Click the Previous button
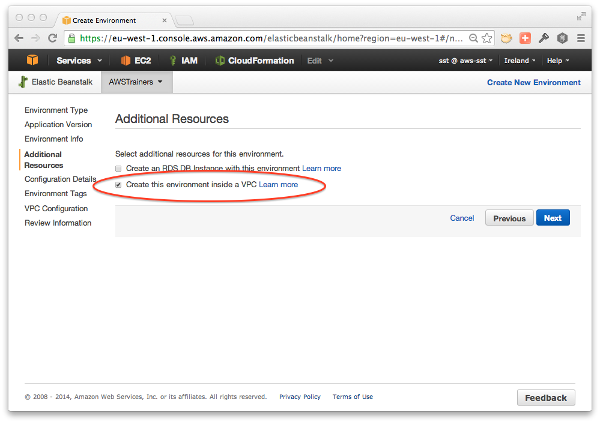Screen dimensions: 600x423 [509, 218]
